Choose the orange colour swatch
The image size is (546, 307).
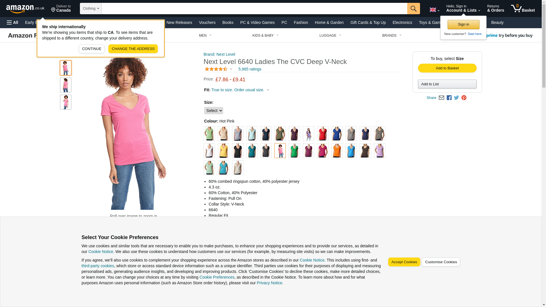tap(337, 151)
